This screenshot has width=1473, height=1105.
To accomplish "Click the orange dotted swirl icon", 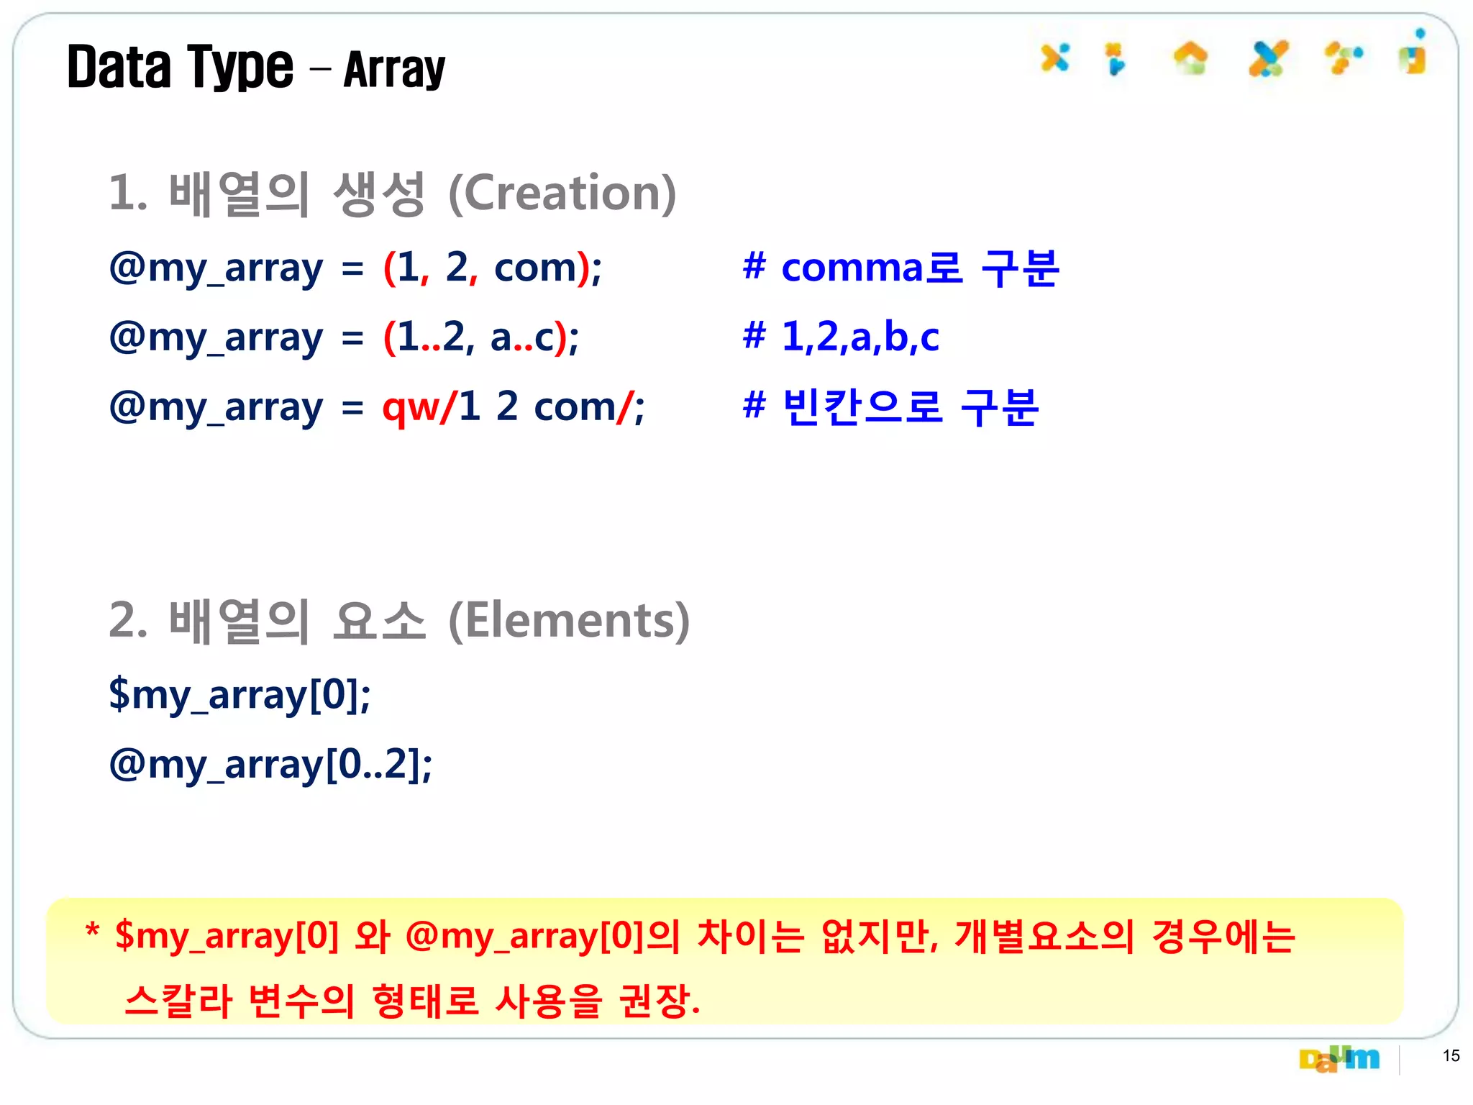I will point(1344,58).
